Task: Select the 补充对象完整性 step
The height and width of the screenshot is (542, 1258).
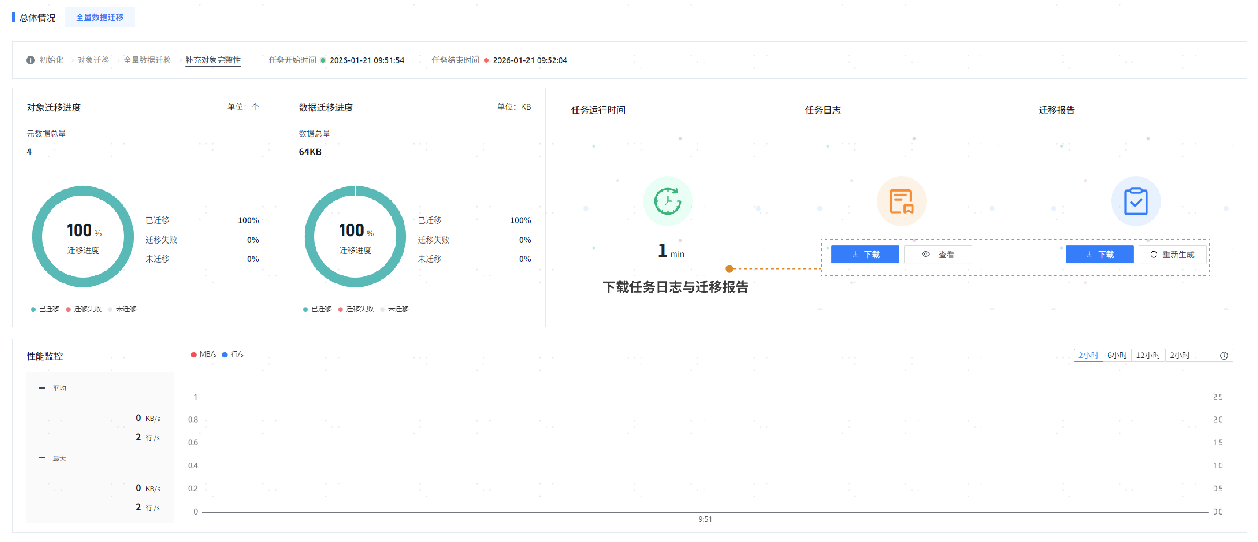Action: pos(213,60)
